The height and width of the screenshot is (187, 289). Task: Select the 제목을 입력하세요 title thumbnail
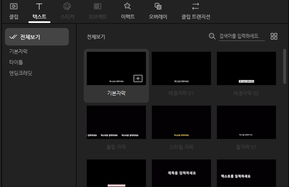coord(181,173)
